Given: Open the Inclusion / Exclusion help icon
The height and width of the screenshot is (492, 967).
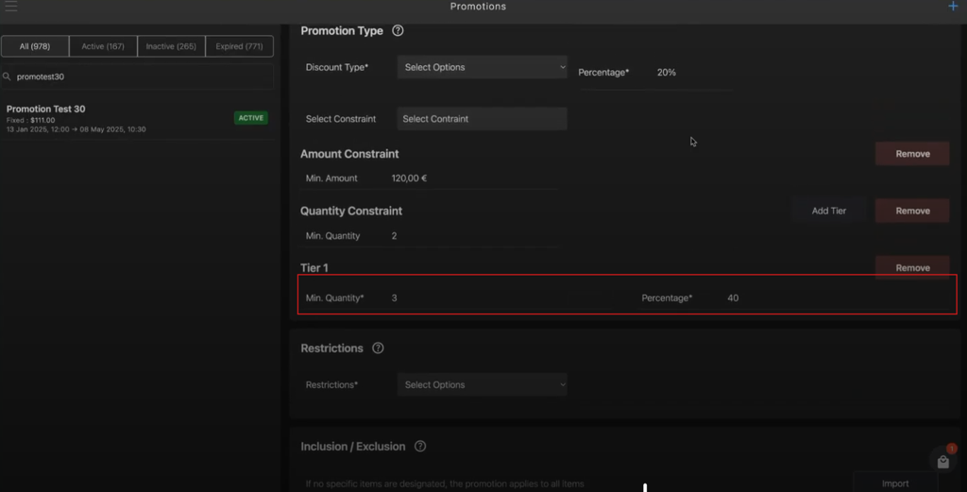Looking at the screenshot, I should coord(420,446).
